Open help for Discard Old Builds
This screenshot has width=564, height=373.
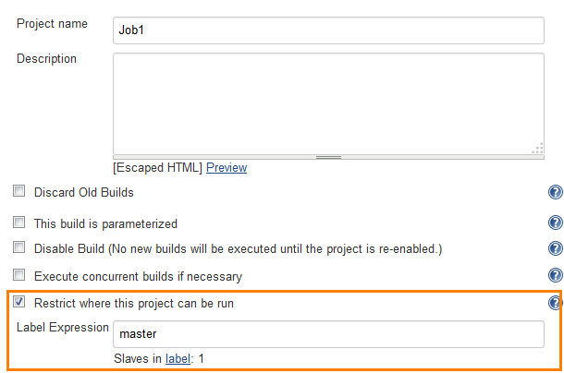[x=556, y=193]
